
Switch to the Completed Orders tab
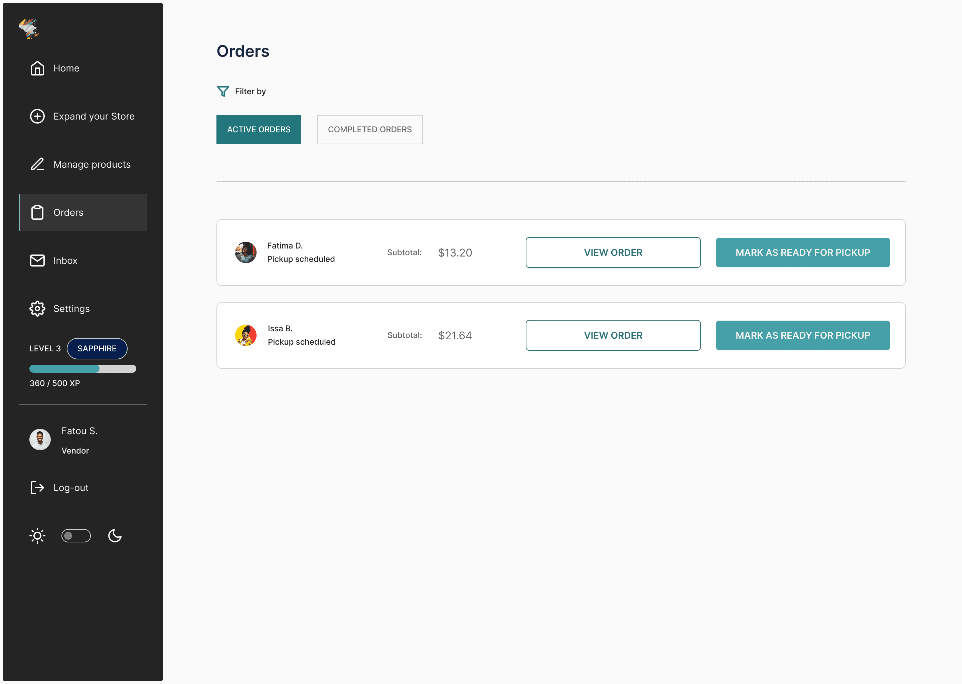tap(369, 129)
